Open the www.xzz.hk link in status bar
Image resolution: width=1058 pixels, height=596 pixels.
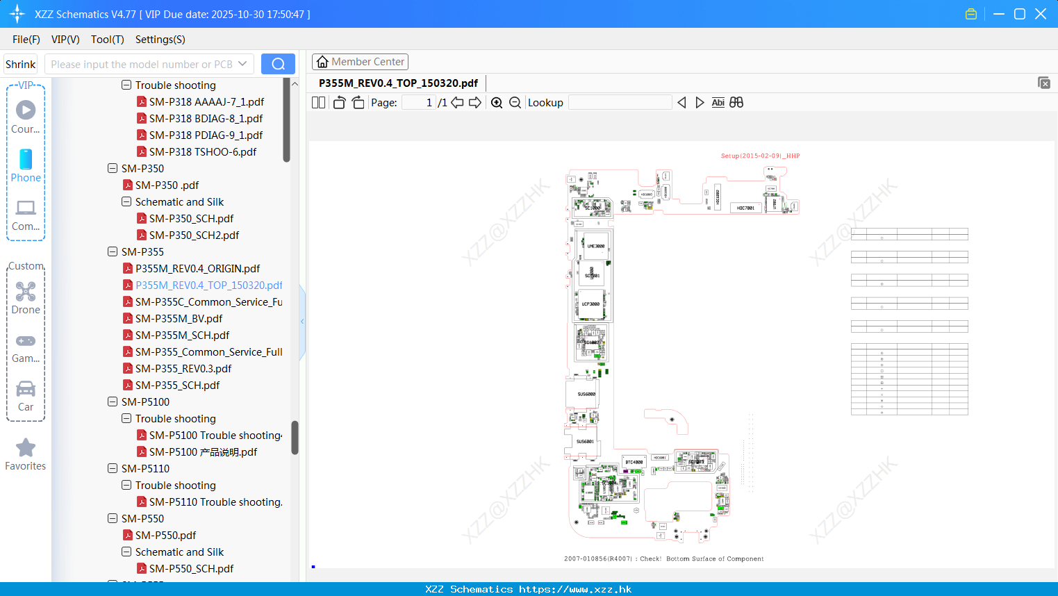575,589
